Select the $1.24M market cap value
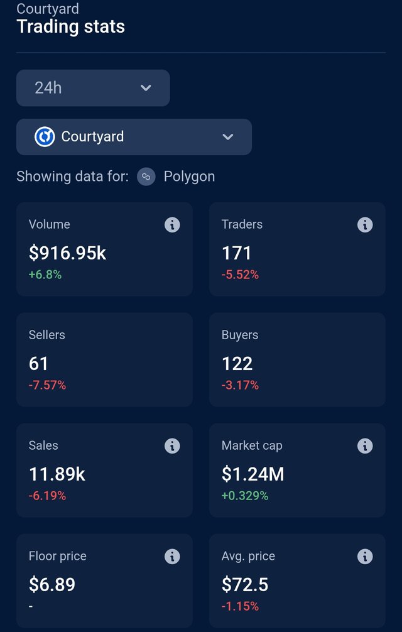 [x=253, y=474]
